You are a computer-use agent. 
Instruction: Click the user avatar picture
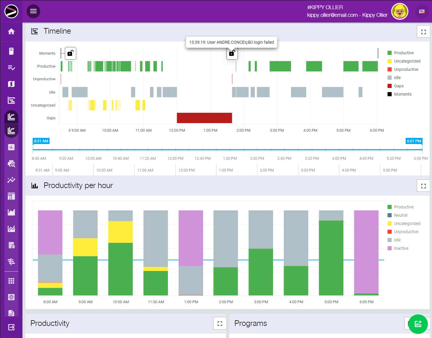399,12
